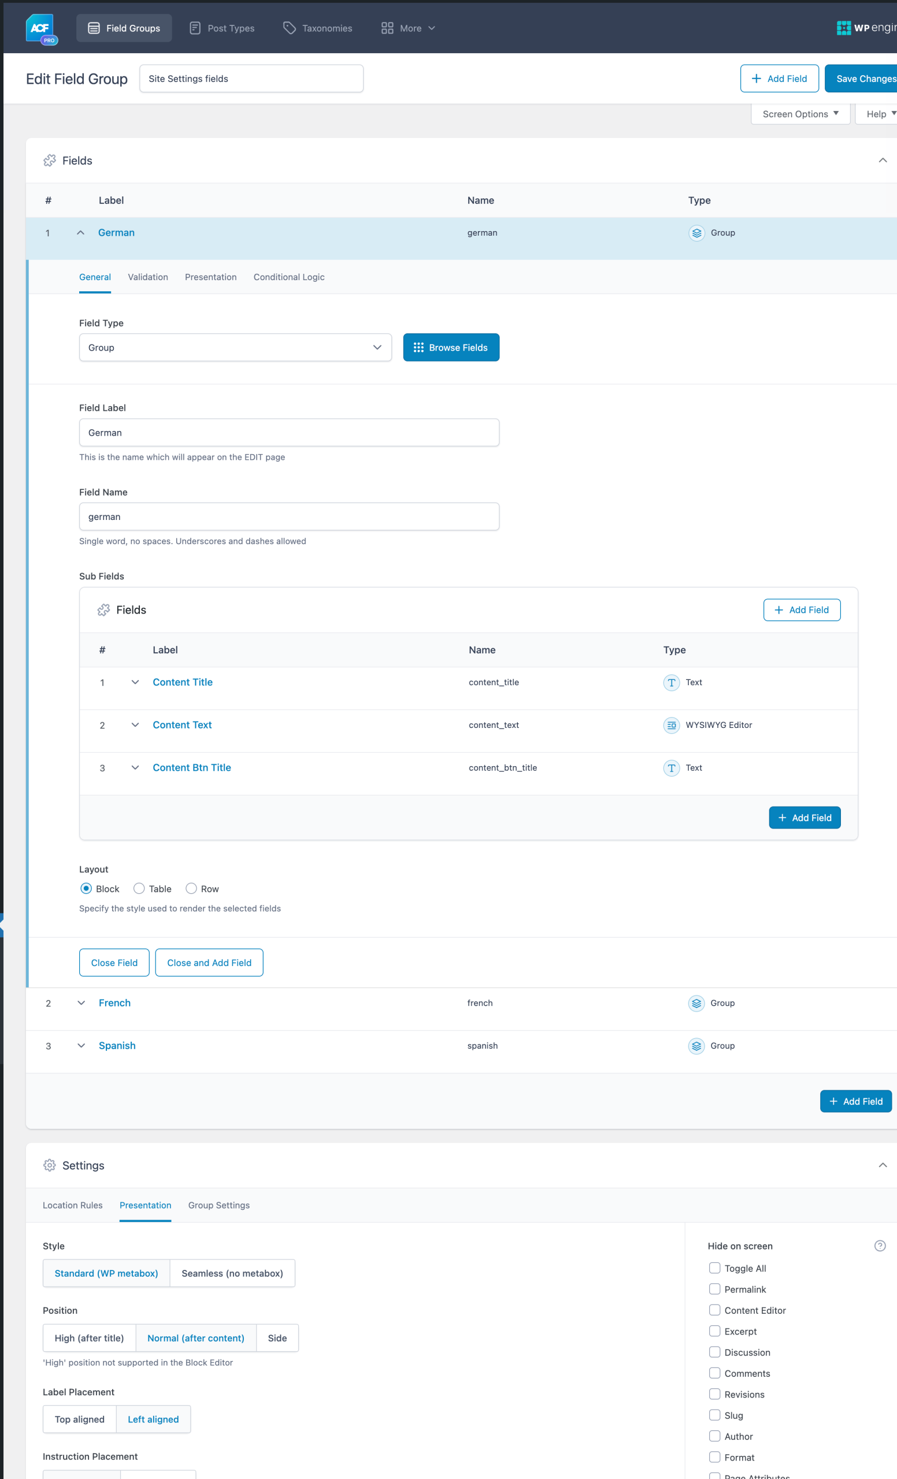The width and height of the screenshot is (897, 1479).
Task: Enable the Toggle All checkbox
Action: coord(714,1268)
